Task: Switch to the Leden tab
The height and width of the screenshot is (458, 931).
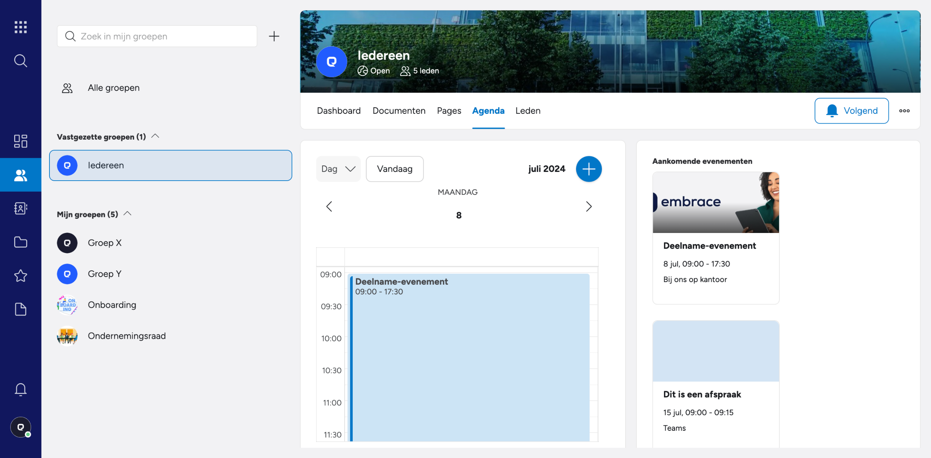Action: coord(528,111)
